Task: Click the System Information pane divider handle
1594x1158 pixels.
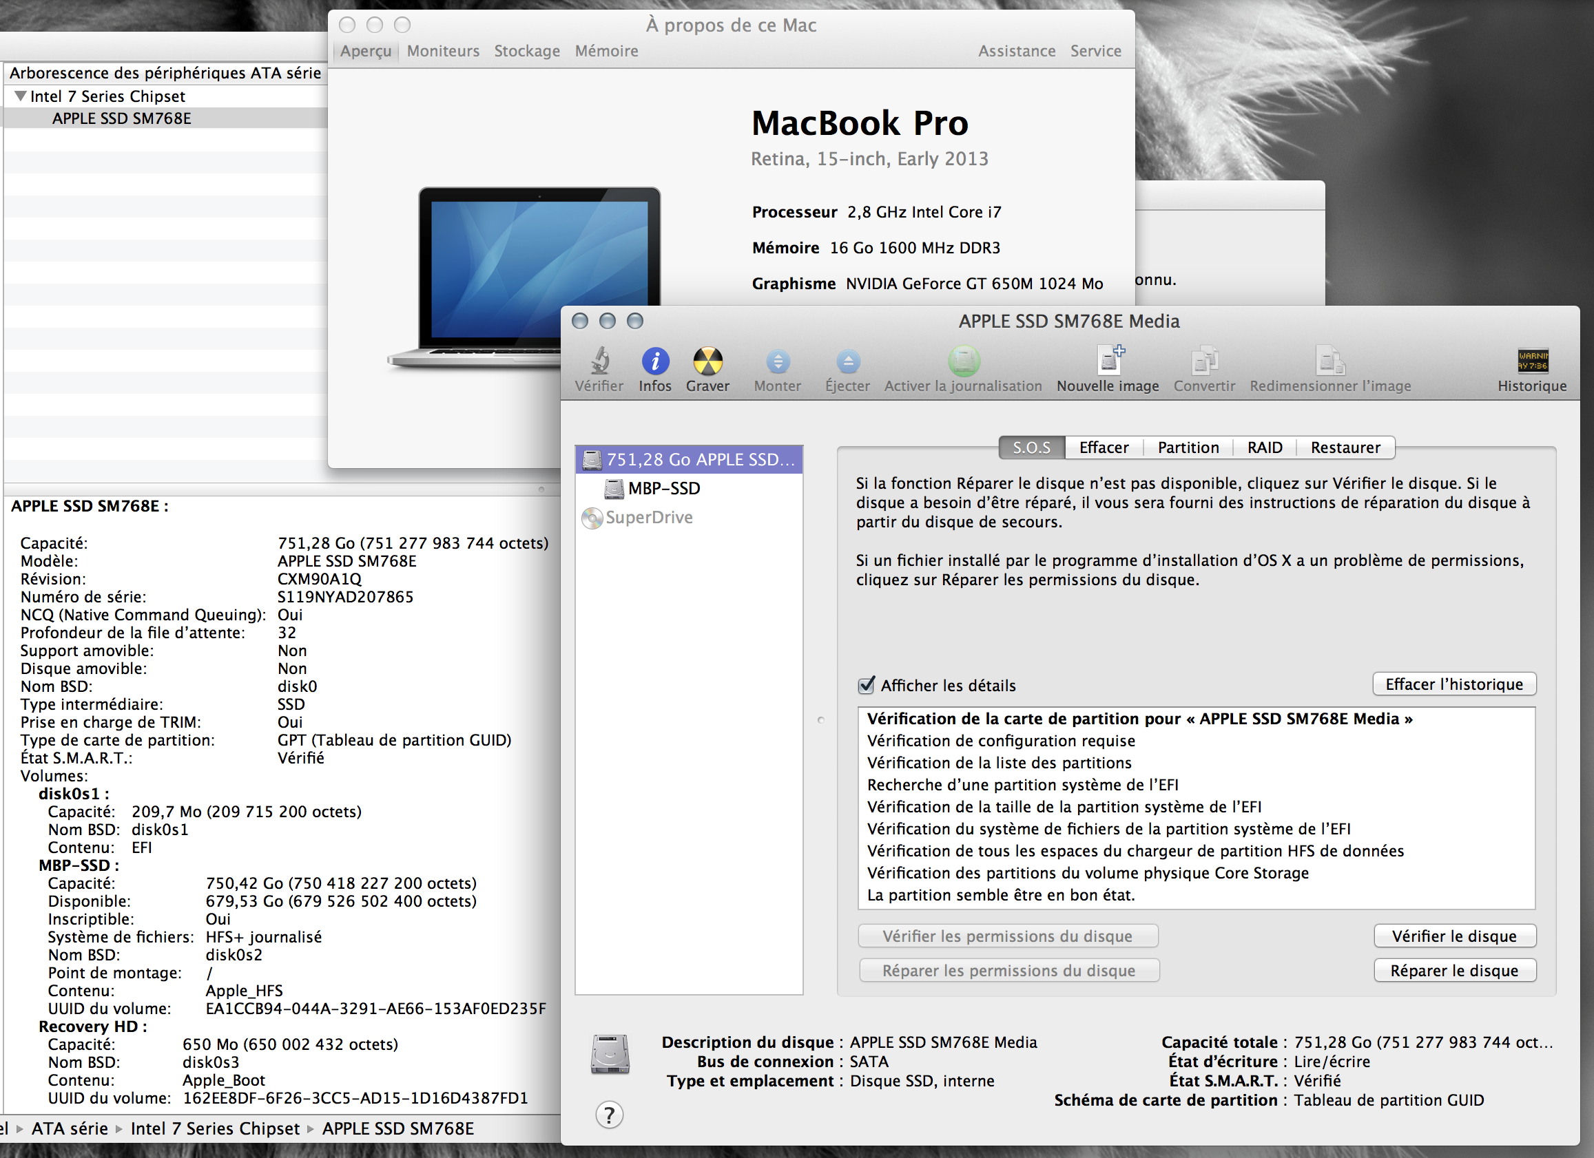Action: (541, 489)
